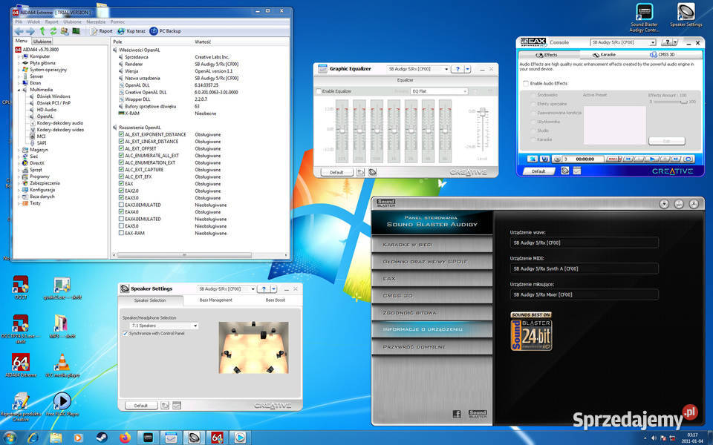Open Speaker Settings desktop shortcut

click(x=686, y=15)
